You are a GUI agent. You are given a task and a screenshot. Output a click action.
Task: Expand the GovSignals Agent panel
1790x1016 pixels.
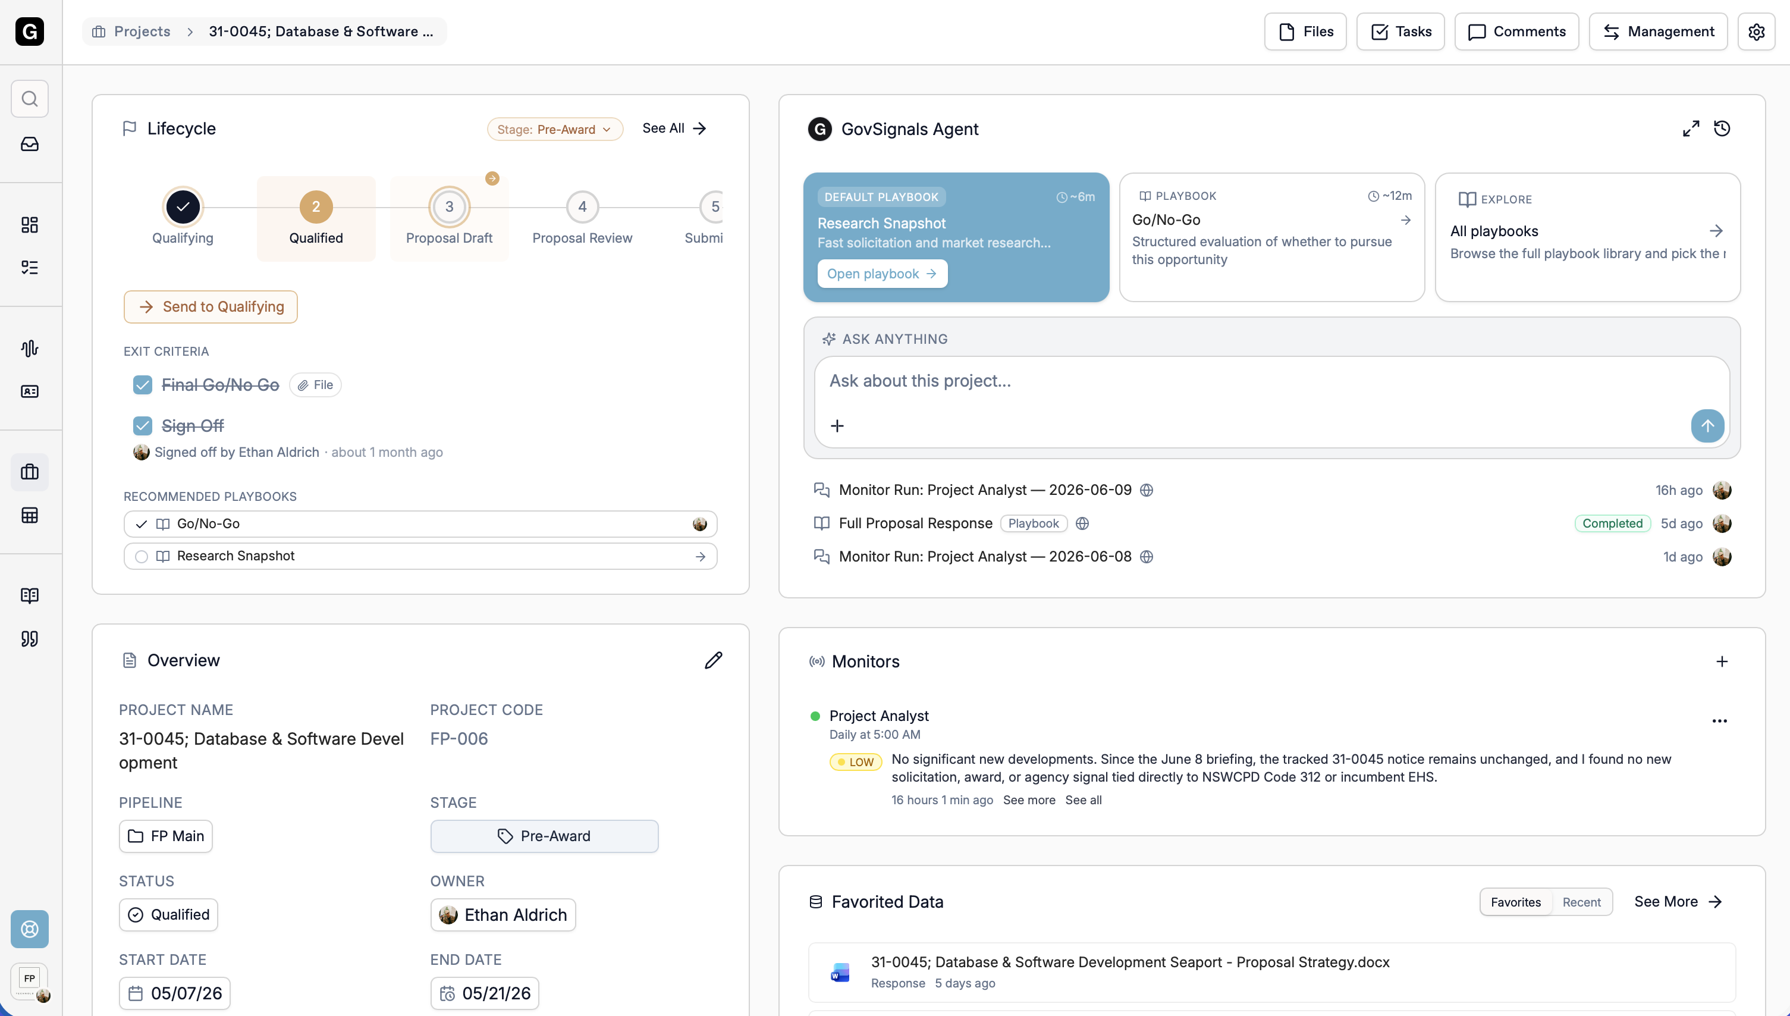point(1691,128)
